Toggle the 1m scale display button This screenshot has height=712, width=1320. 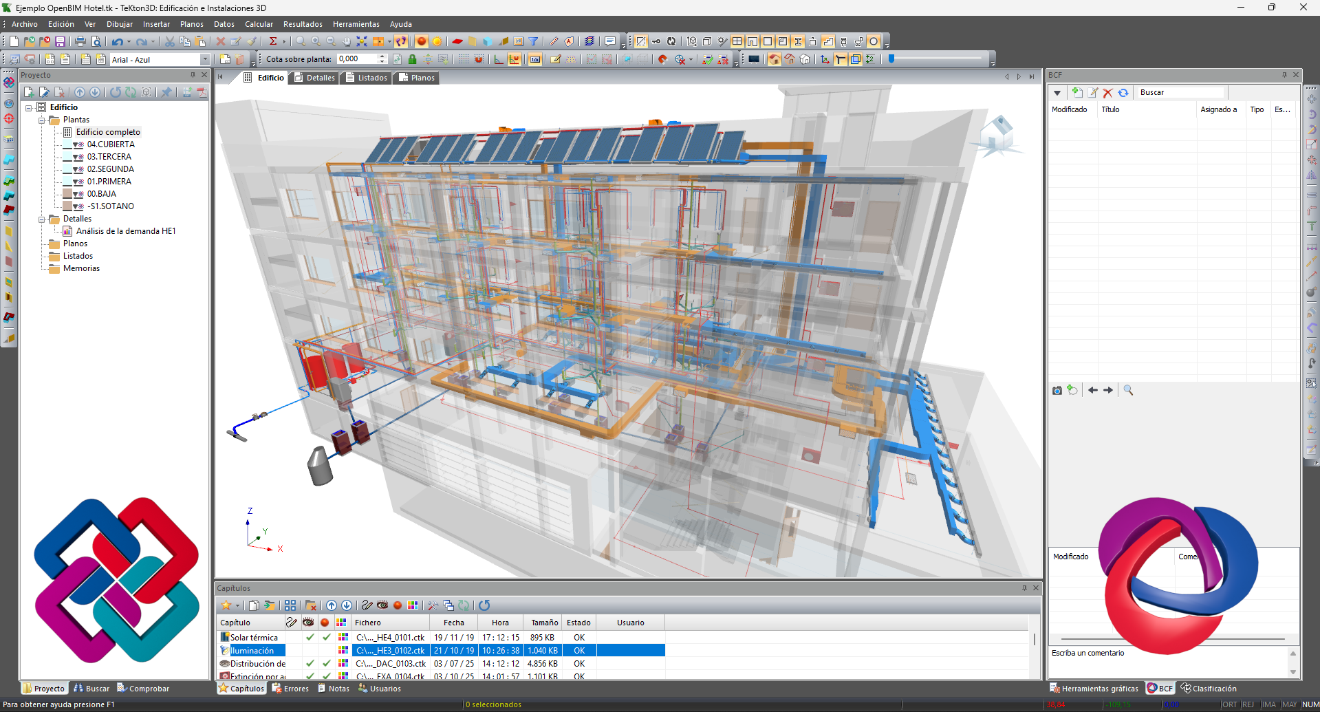[535, 59]
